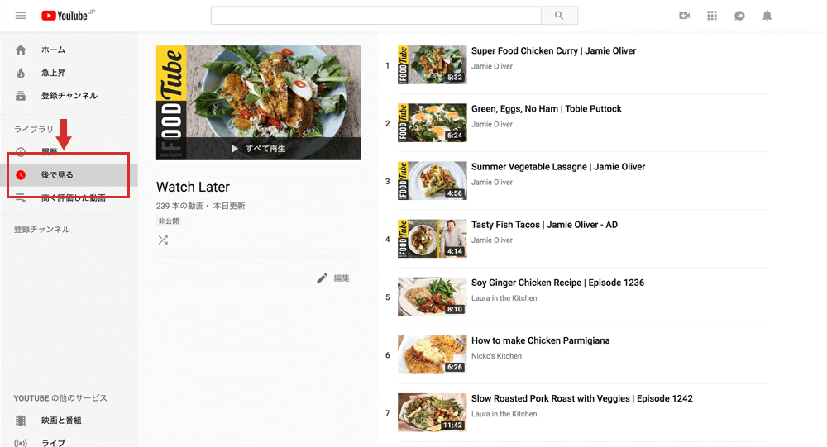Click the 登録チャンネル section heading
827x447 pixels.
coord(41,230)
